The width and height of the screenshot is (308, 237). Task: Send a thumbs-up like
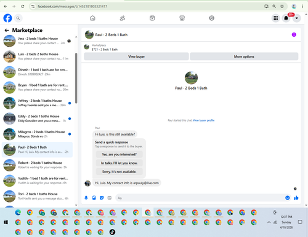pos(296,198)
